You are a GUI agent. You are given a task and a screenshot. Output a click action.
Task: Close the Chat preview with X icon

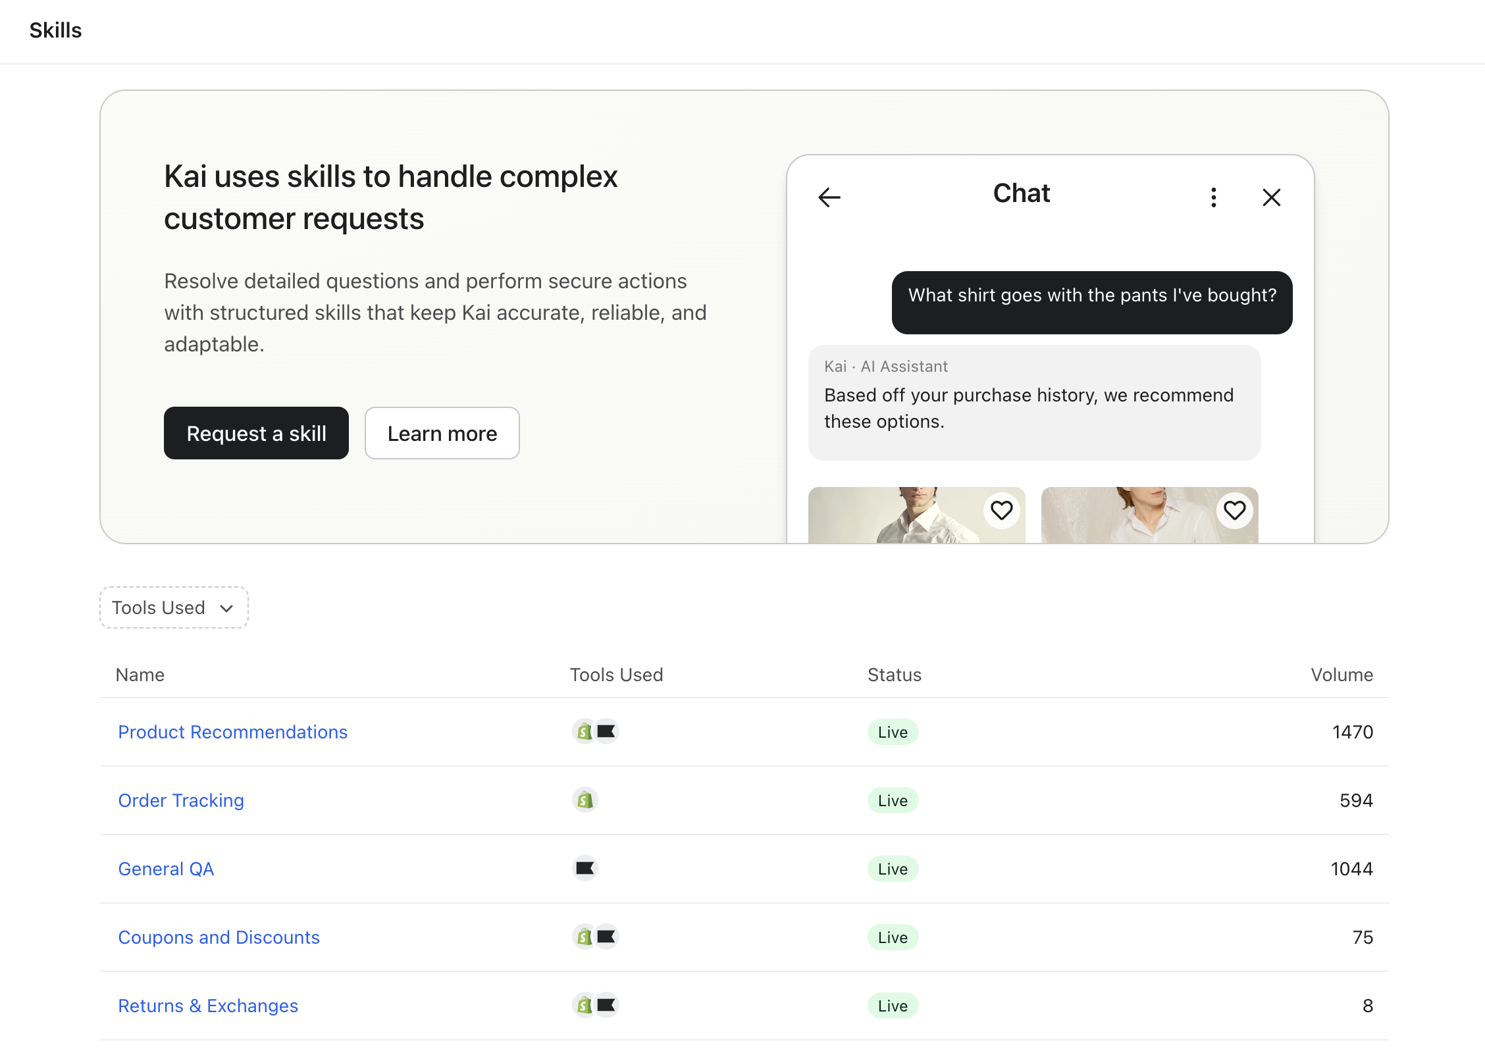pyautogui.click(x=1271, y=197)
